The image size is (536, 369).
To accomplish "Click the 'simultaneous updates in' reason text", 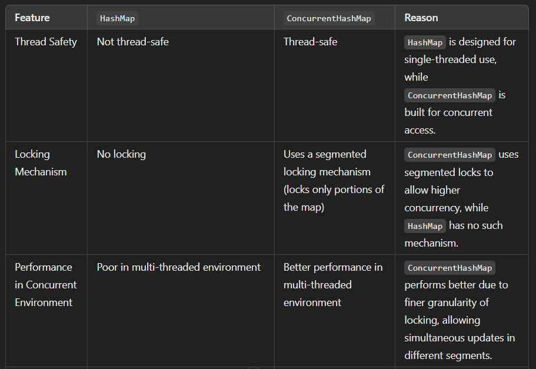I will (x=460, y=338).
